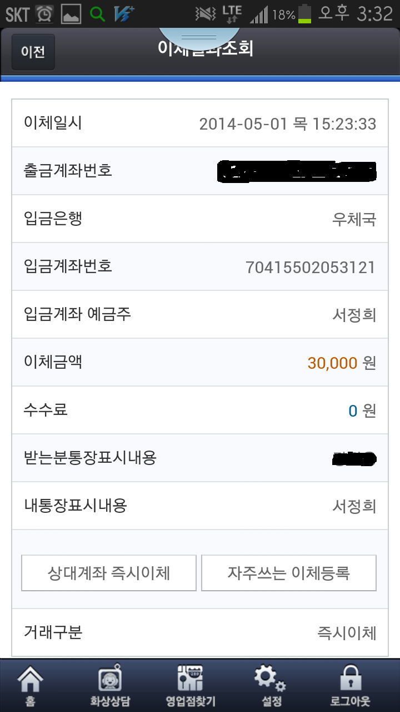Image resolution: width=400 pixels, height=712 pixels.
Task: Tap the transfer amount 30,000 원
Action: pyautogui.click(x=342, y=363)
